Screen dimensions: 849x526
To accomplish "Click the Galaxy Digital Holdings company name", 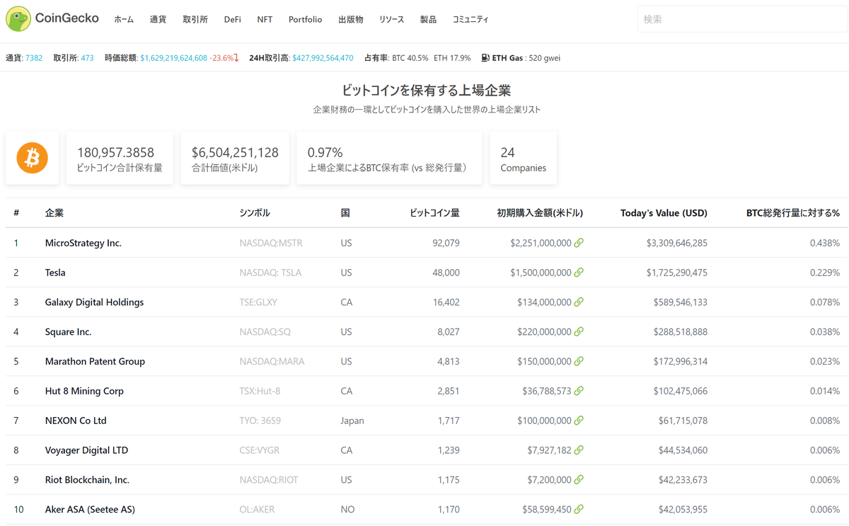I will tap(94, 302).
